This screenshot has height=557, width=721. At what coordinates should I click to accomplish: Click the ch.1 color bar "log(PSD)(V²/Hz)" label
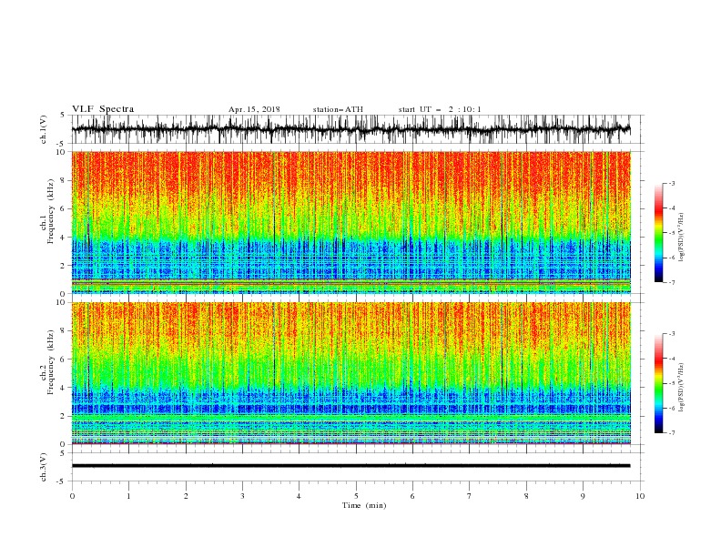(x=682, y=238)
